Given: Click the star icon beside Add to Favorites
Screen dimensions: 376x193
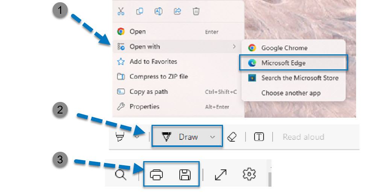Looking at the screenshot, I should pos(121,61).
